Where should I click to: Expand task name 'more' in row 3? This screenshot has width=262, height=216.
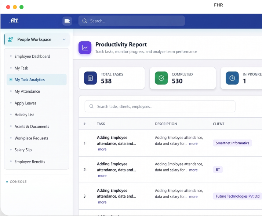pyautogui.click(x=102, y=202)
